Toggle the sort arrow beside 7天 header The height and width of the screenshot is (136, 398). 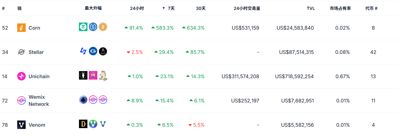(x=164, y=8)
